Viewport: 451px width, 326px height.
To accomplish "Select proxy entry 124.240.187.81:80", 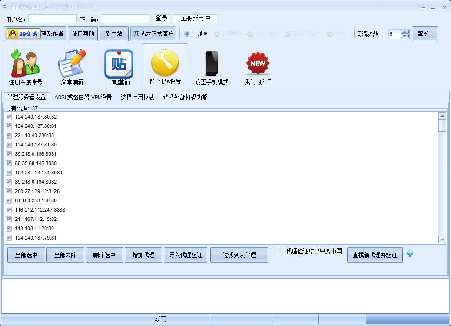I will pyautogui.click(x=36, y=145).
